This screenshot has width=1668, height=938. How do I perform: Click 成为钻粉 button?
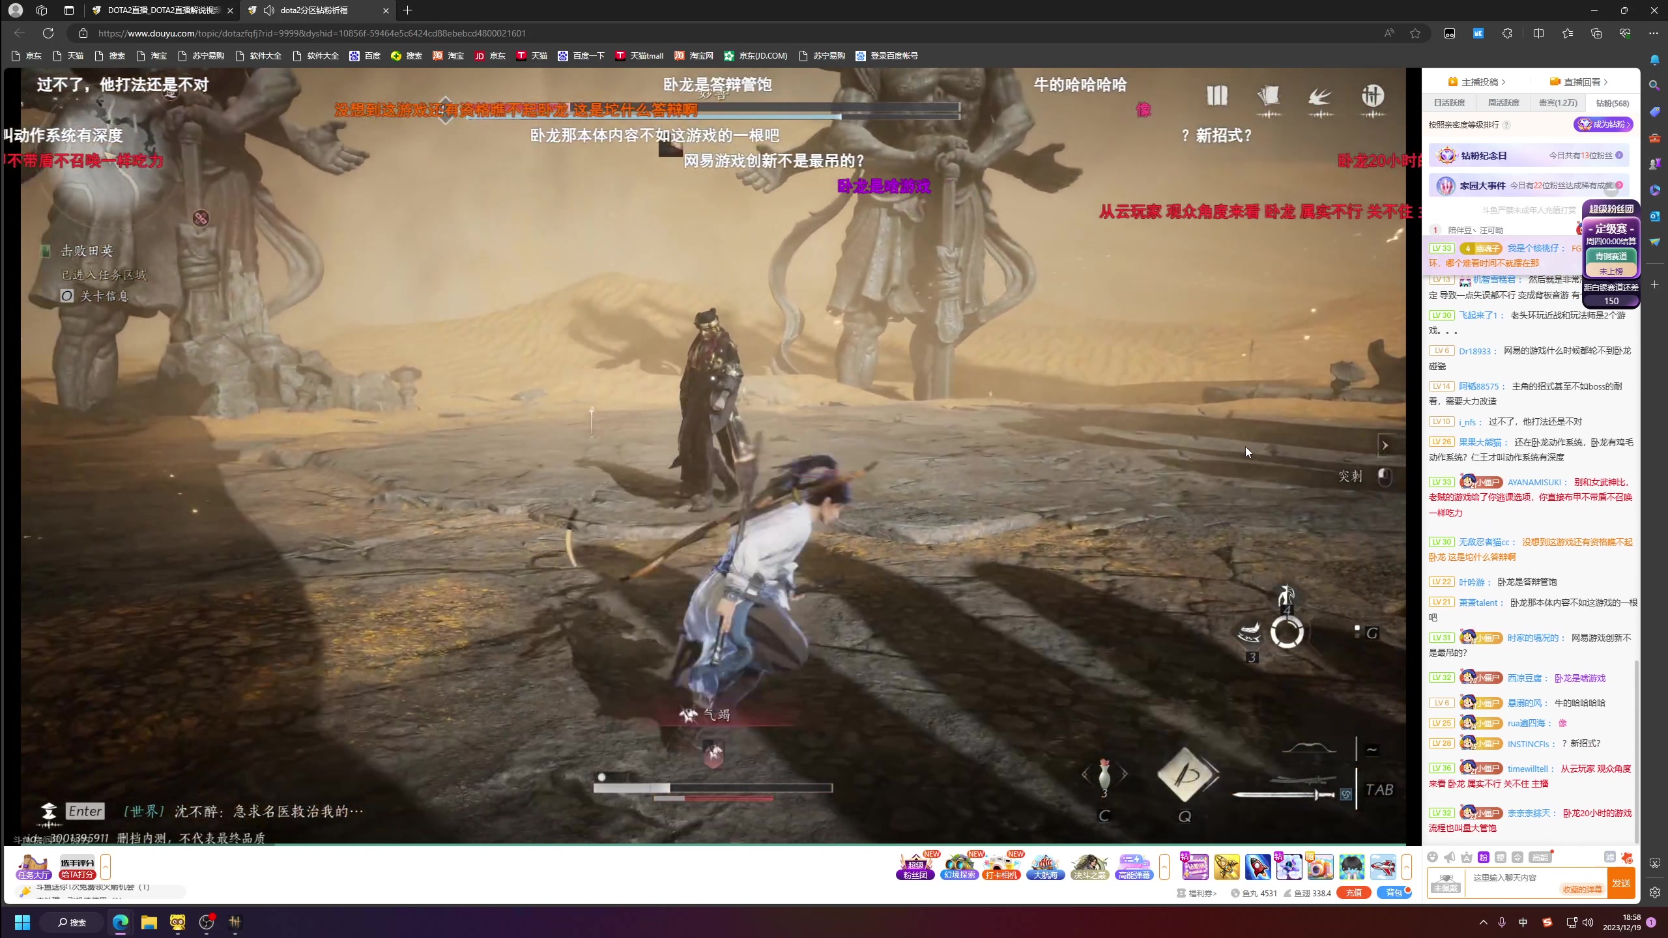point(1603,124)
